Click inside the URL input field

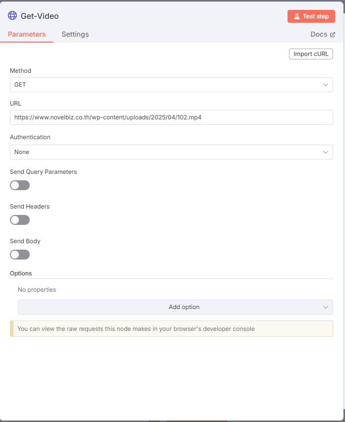click(172, 117)
